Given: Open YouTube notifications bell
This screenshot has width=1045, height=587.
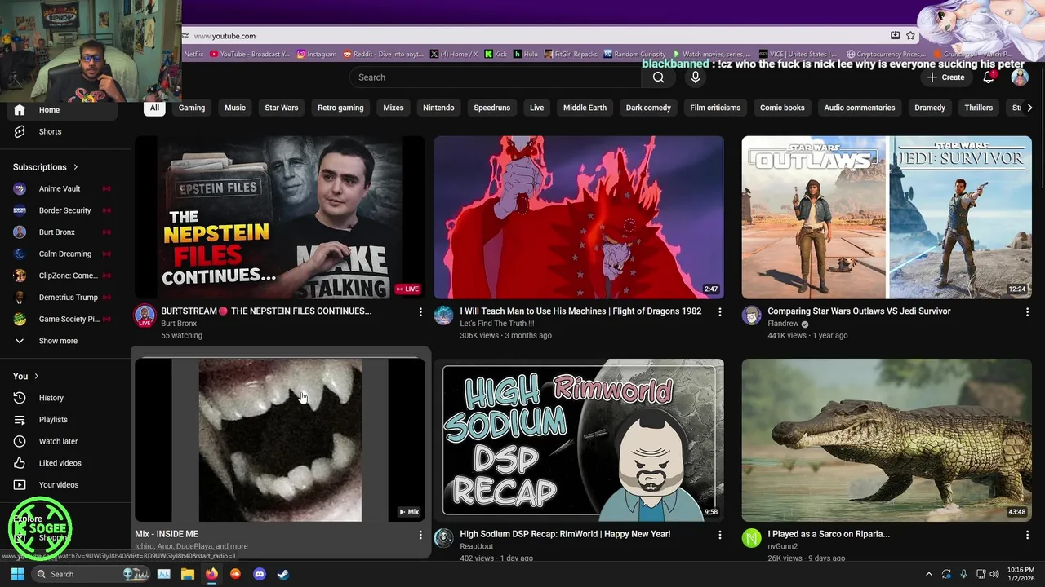Looking at the screenshot, I should tap(989, 77).
